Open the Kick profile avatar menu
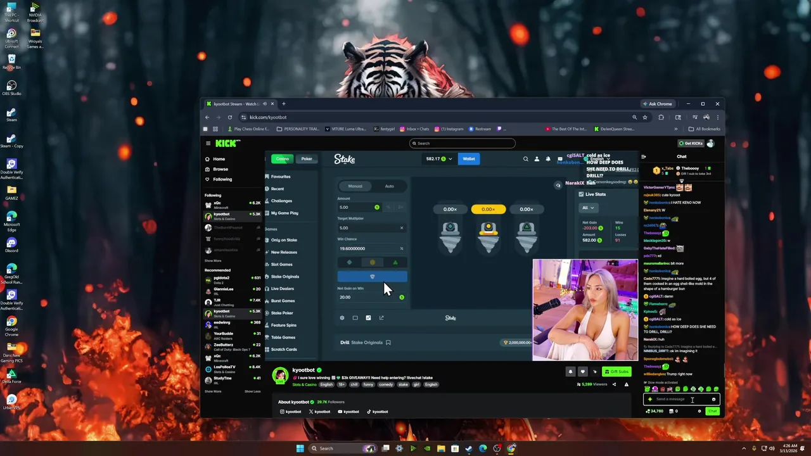The width and height of the screenshot is (811, 456). click(x=711, y=143)
